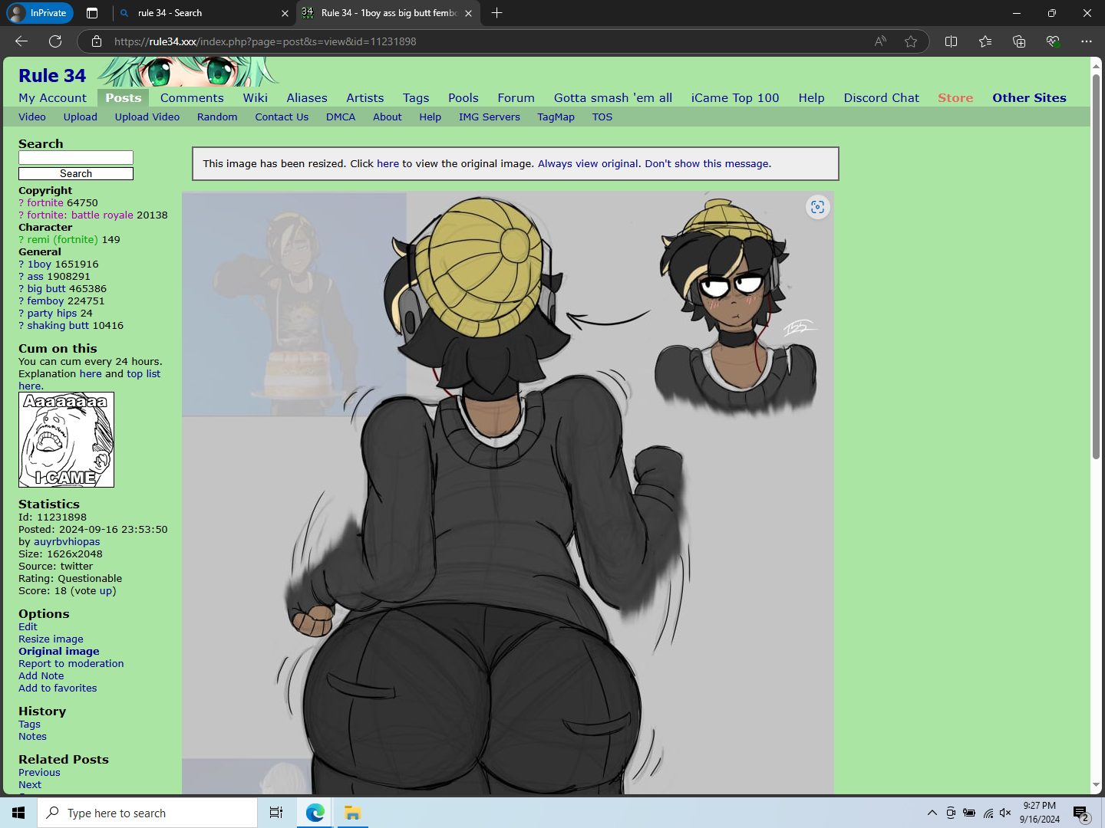Open the IMG Servers link
1105x828 pixels.
pyautogui.click(x=490, y=117)
